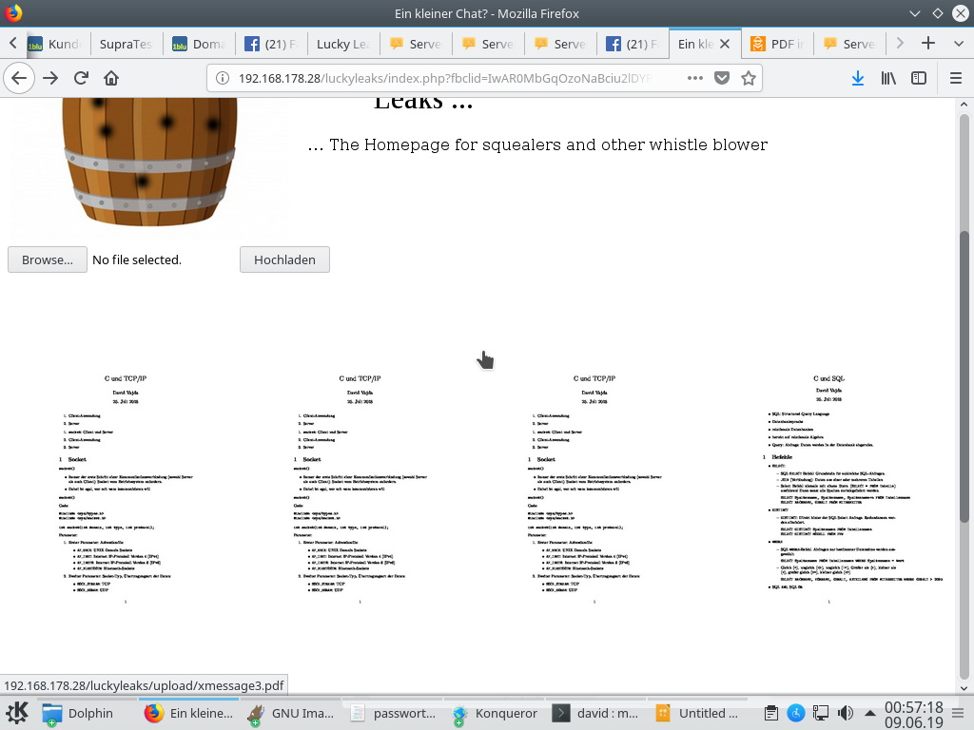Open the sidebar view icon
This screenshot has height=730, width=974.
[x=921, y=78]
